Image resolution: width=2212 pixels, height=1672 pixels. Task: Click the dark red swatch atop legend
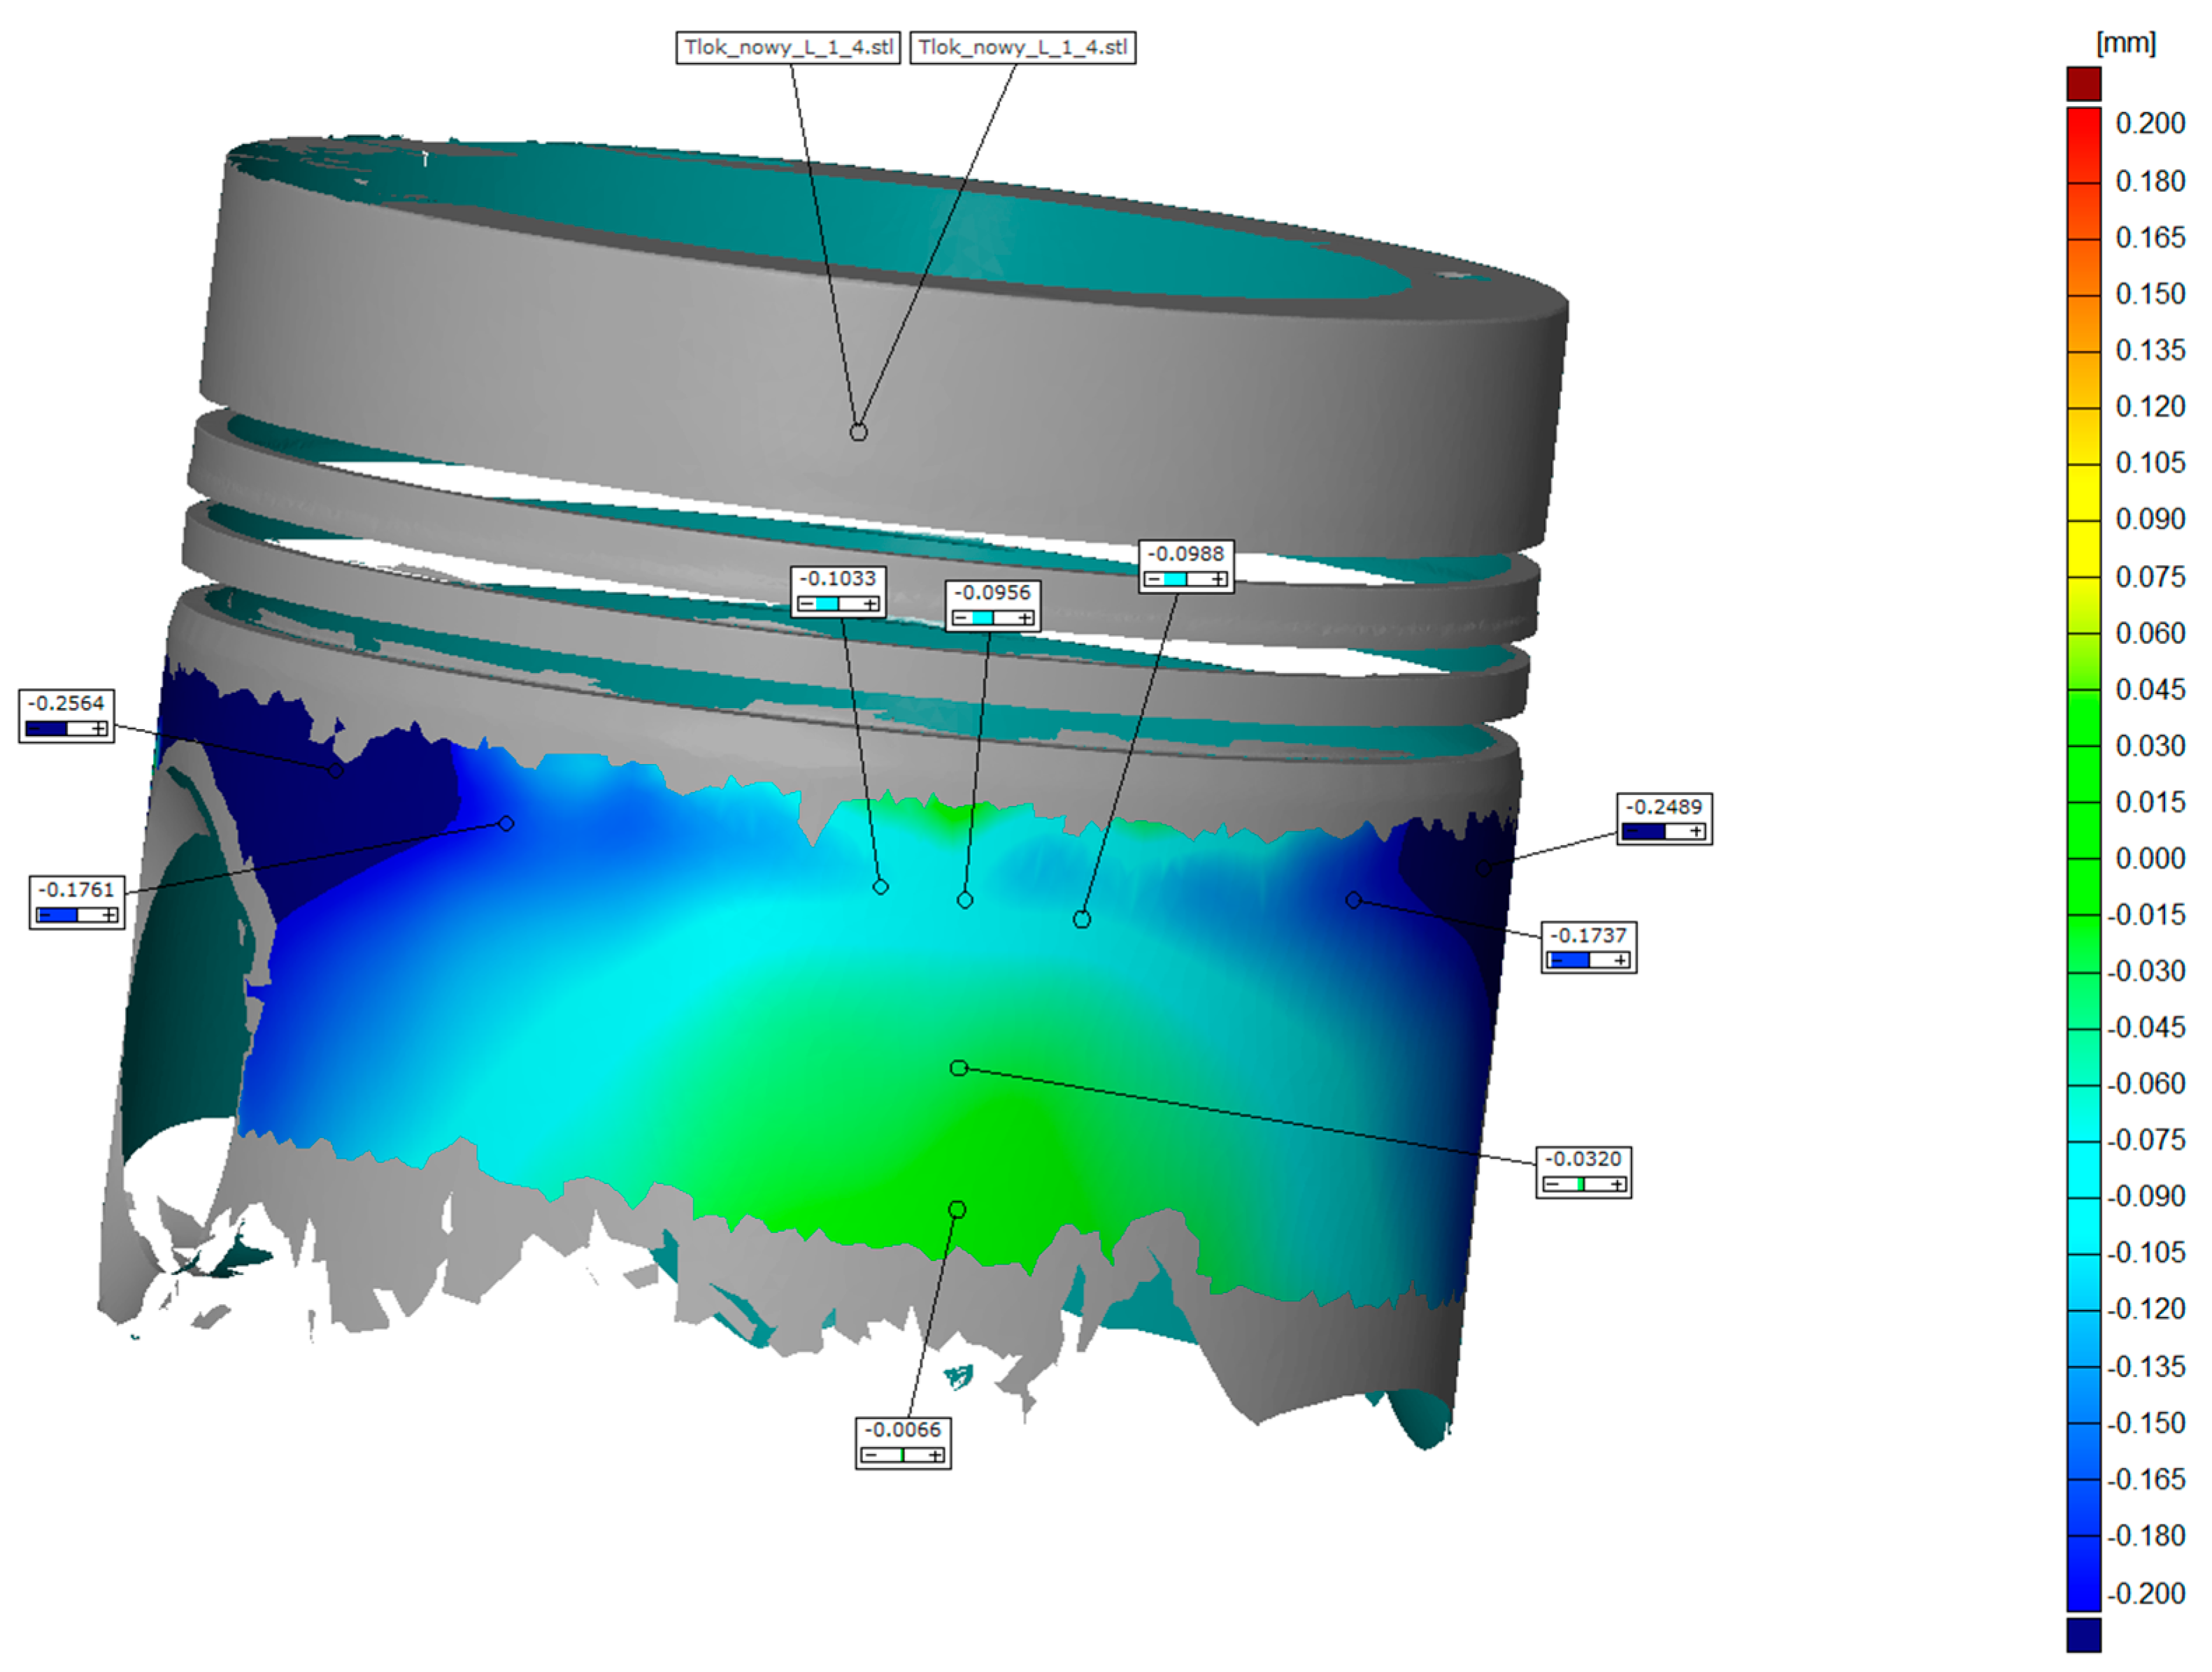(2084, 84)
